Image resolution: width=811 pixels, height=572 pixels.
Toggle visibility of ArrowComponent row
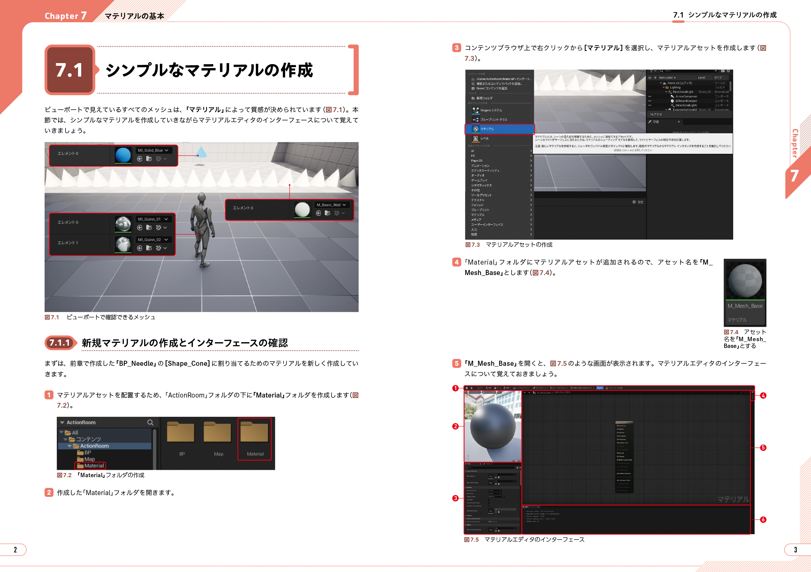pyautogui.click(x=649, y=96)
